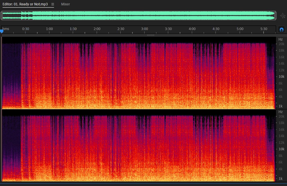This screenshot has width=287, height=186.
Task: Select the Editor: 01. Ready or Not.mp3 tab
Action: click(x=25, y=4)
